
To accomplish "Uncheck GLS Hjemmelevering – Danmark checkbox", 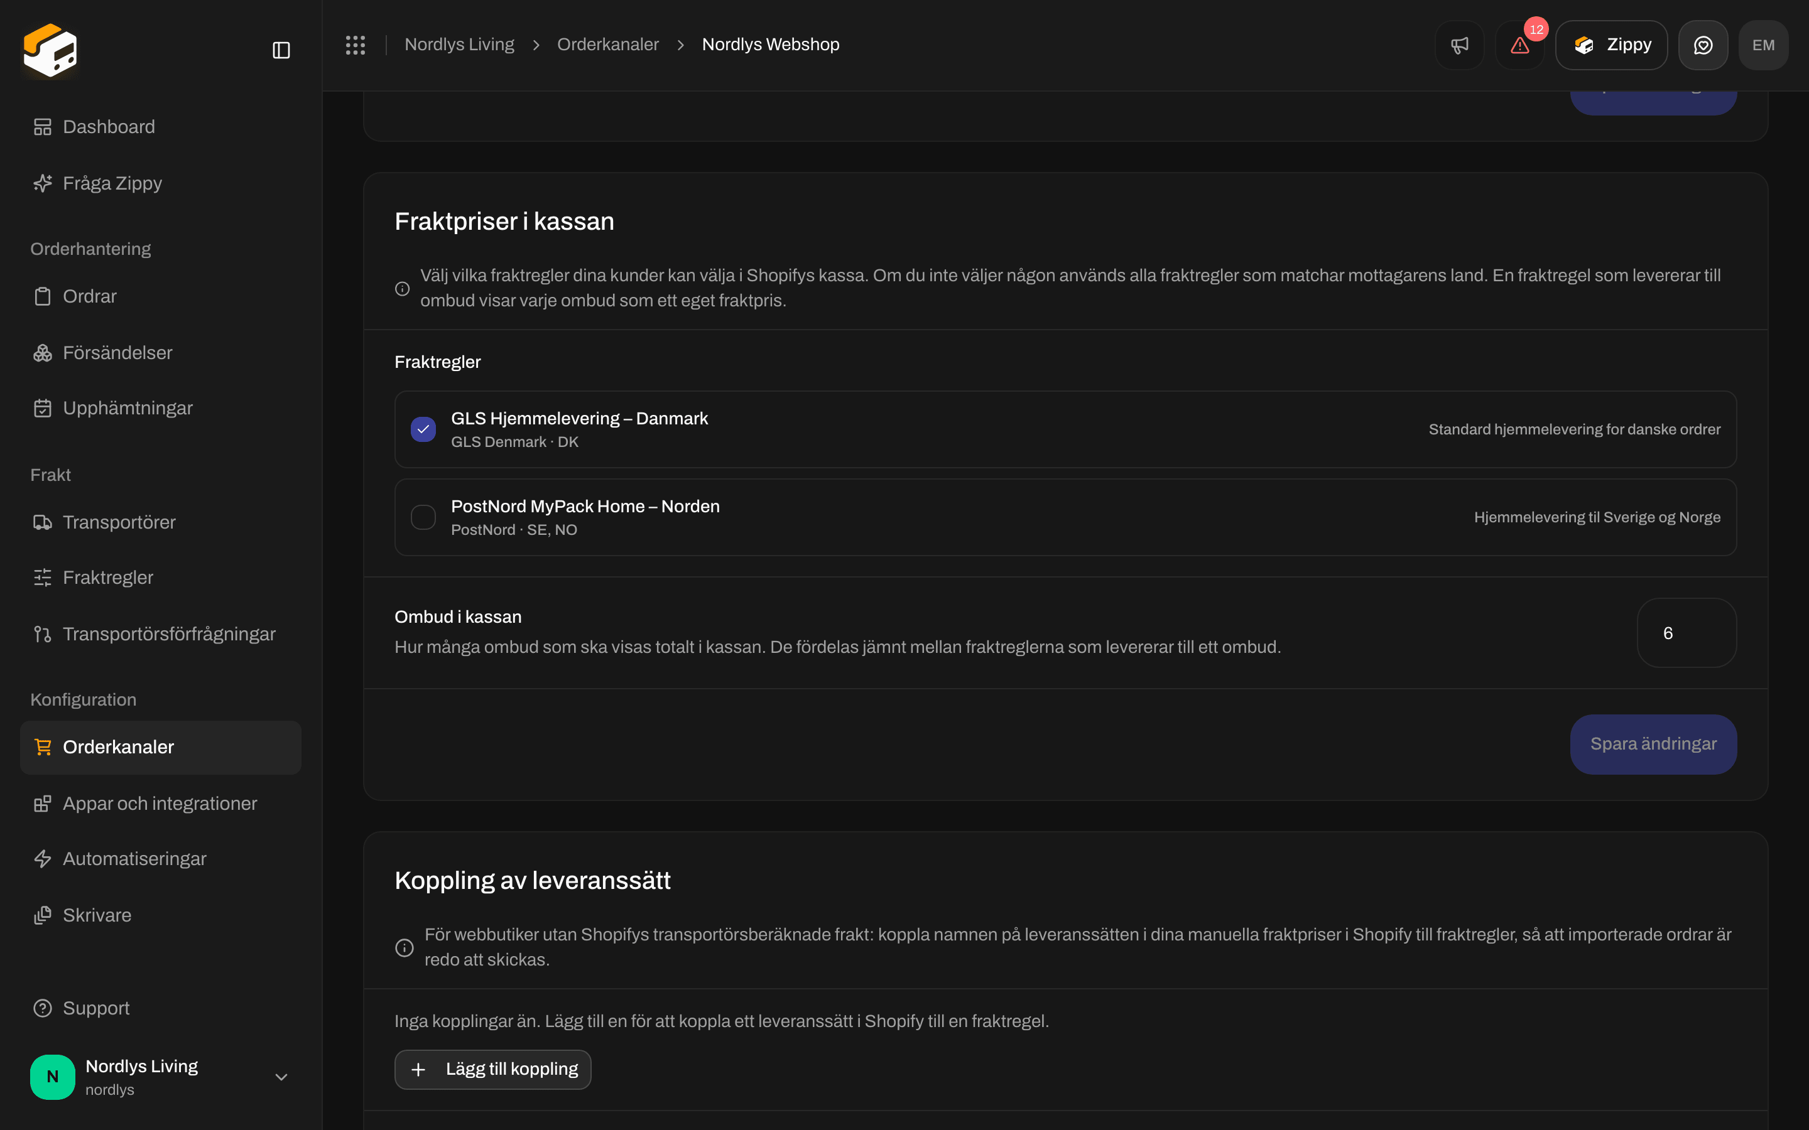I will click(x=423, y=429).
